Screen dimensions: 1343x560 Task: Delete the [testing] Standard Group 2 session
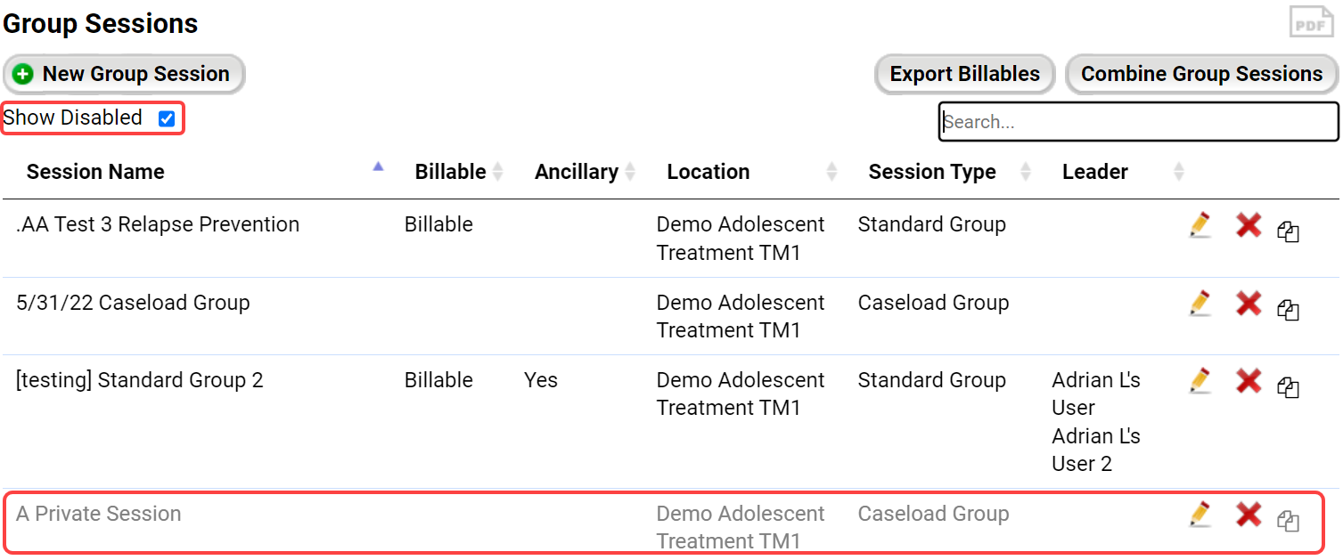[1249, 382]
